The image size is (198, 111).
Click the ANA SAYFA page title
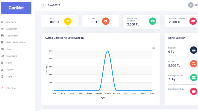tap(54, 5)
